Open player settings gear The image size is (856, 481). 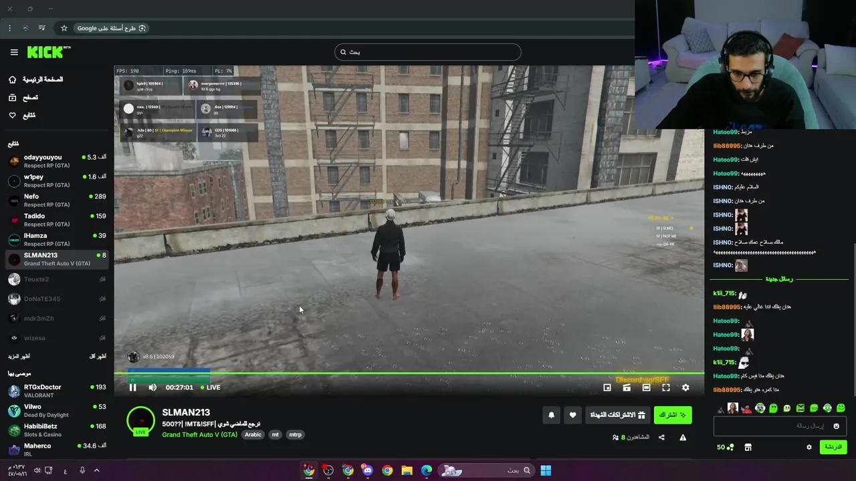pos(685,387)
